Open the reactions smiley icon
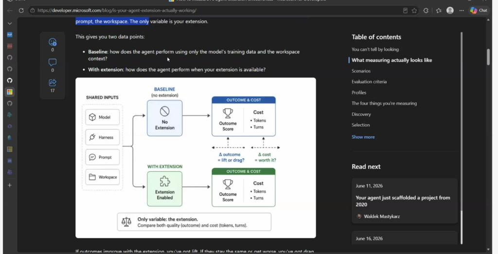 (53, 42)
